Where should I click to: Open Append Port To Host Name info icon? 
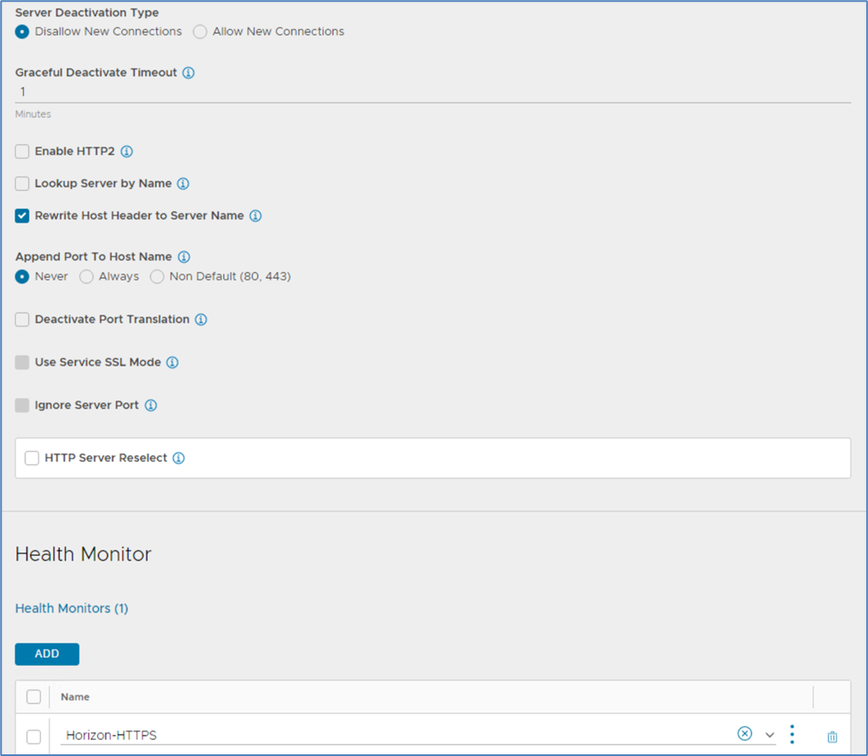(x=184, y=257)
